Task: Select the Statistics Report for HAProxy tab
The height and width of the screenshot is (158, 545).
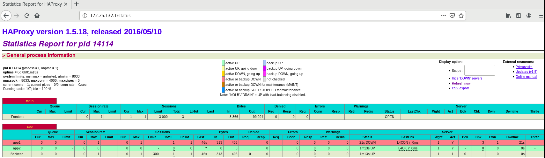Action: [x=32, y=4]
